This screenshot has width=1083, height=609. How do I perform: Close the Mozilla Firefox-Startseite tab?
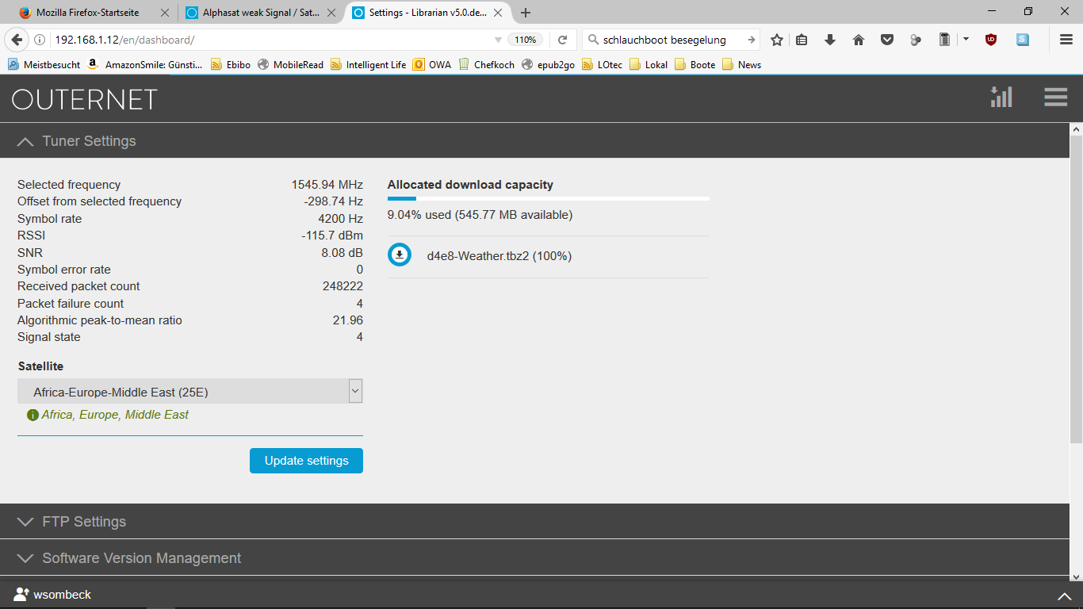(165, 13)
